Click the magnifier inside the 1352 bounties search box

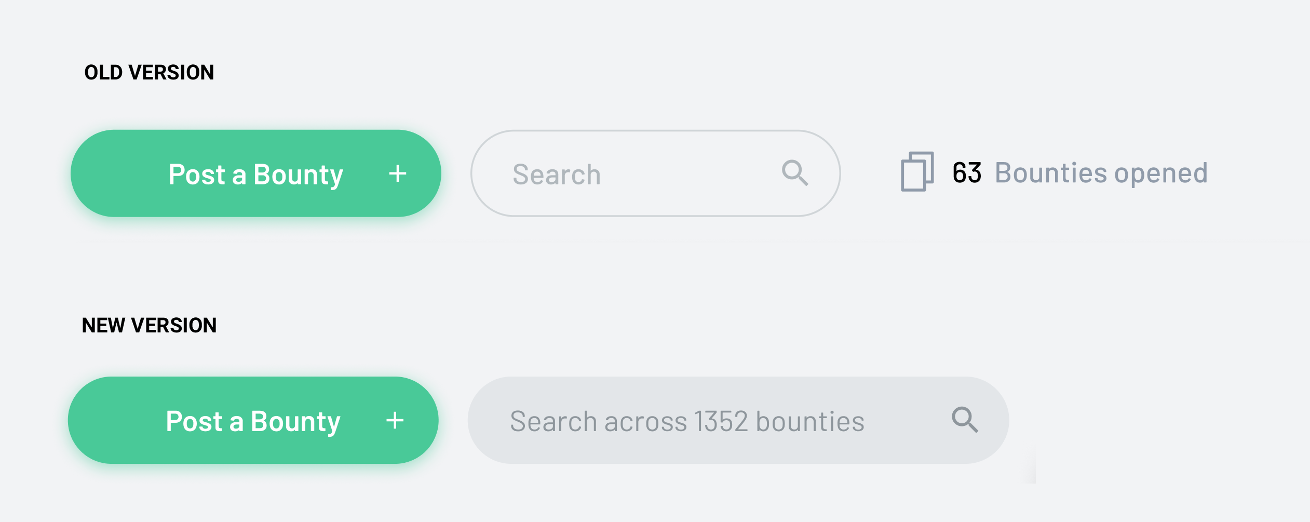point(965,420)
